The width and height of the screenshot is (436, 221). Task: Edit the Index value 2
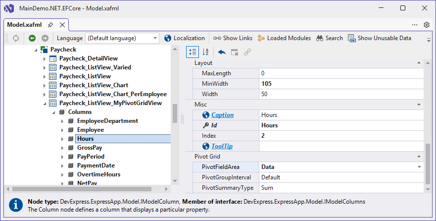click(341, 136)
